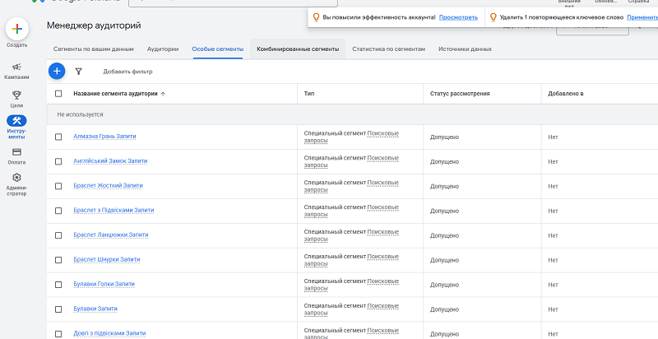
Task: Check the box for Браслет з Підвісками Запити
Action: pos(58,211)
